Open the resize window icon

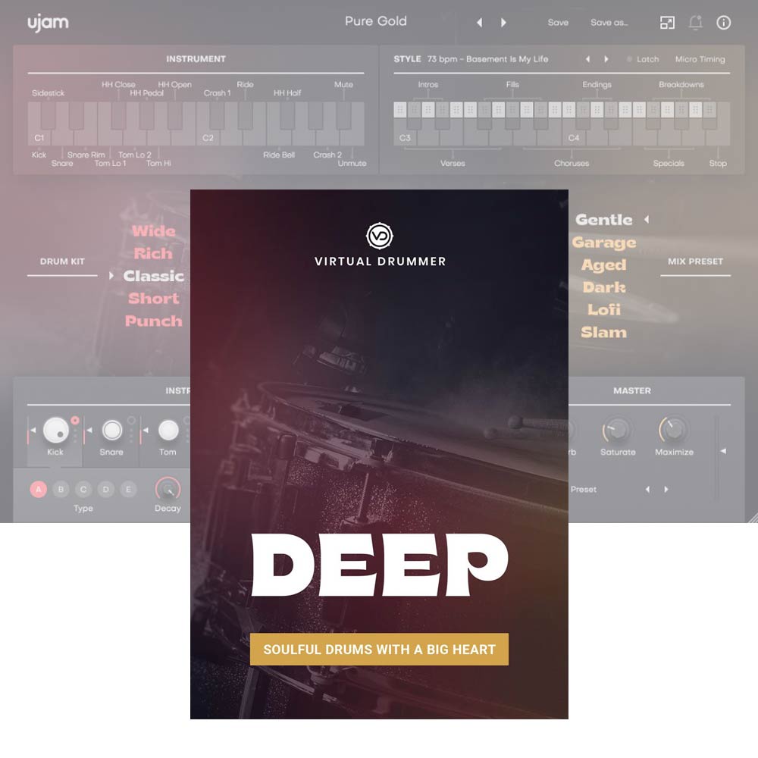pyautogui.click(x=668, y=23)
